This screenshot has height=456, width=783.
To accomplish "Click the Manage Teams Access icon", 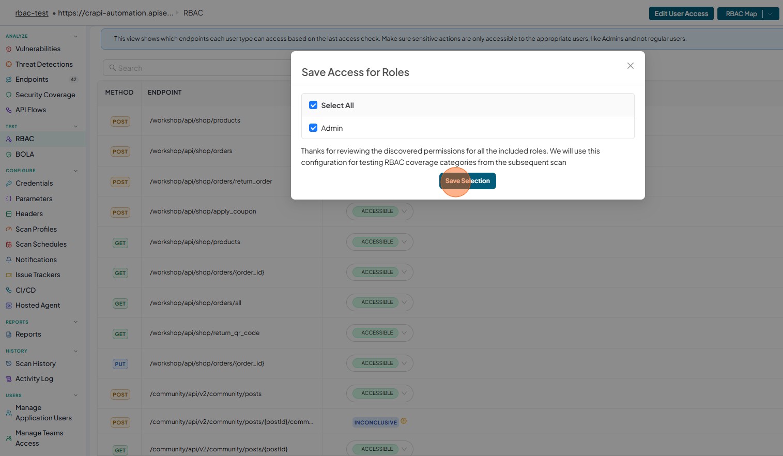I will (x=9, y=438).
